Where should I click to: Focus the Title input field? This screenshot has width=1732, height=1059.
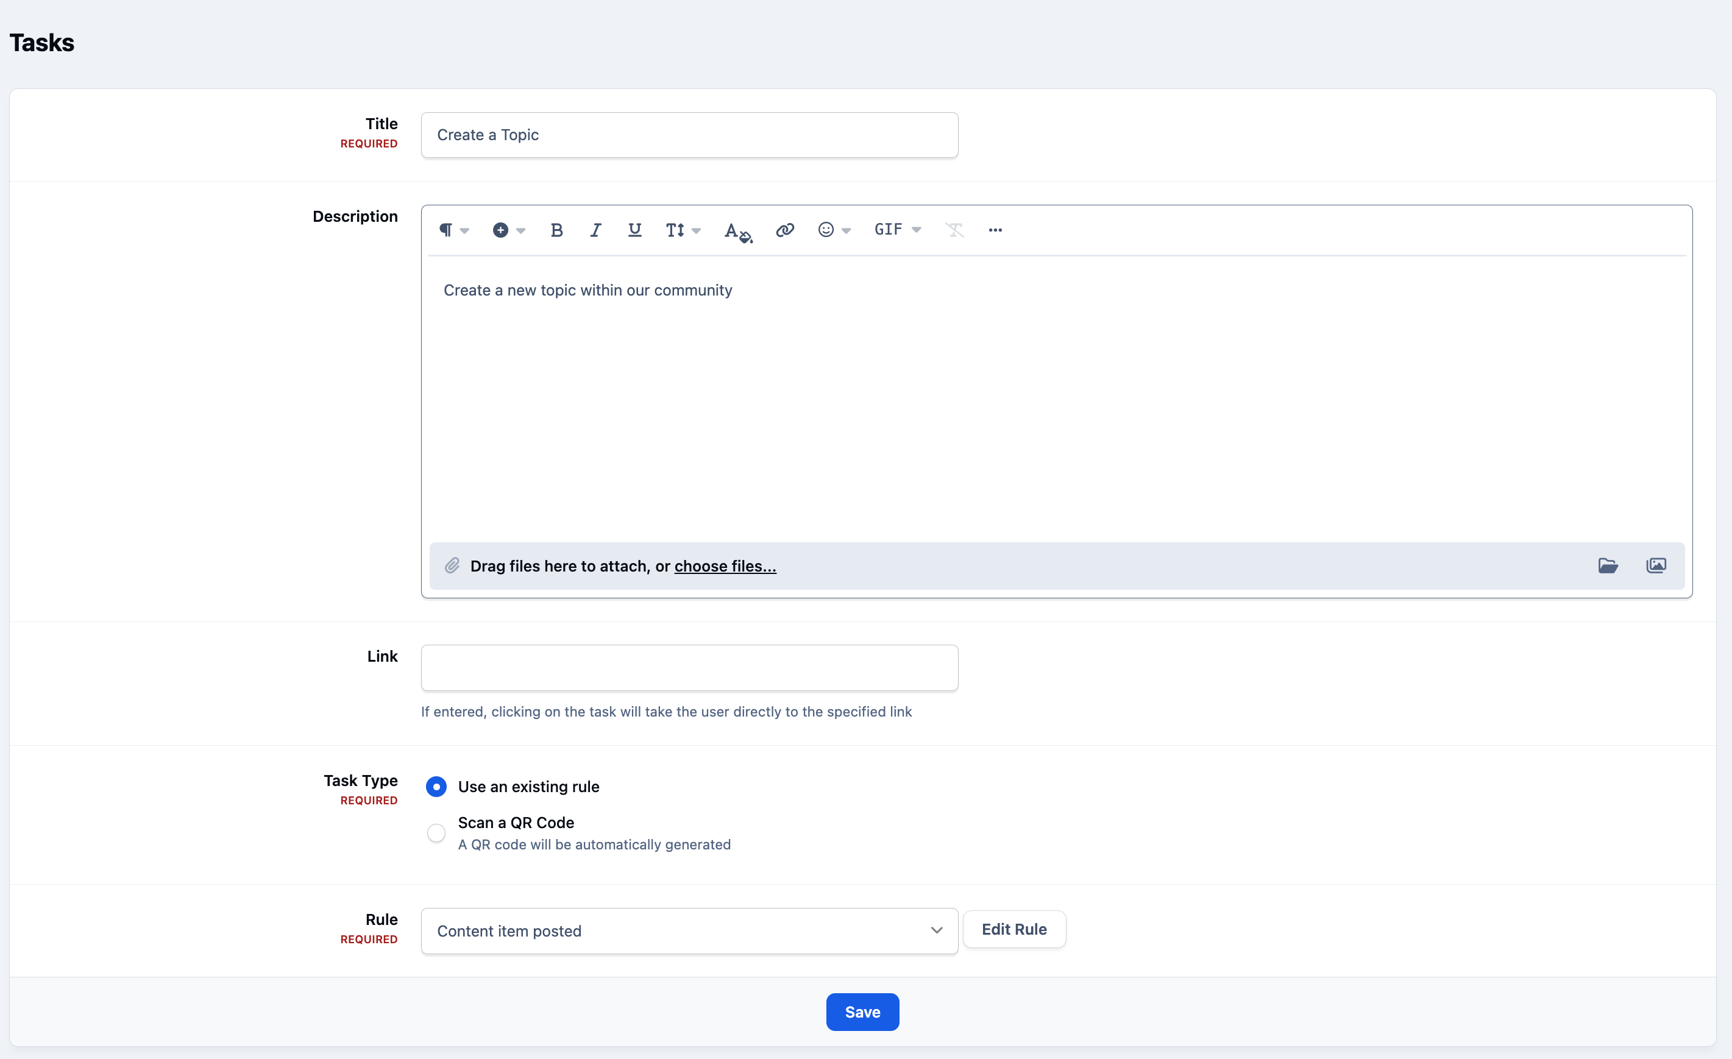tap(689, 135)
